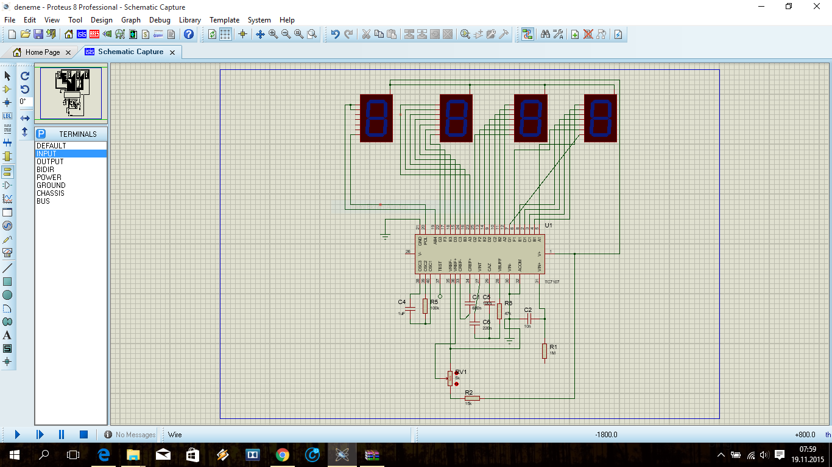Click the Zoom In magnifier

(273, 34)
